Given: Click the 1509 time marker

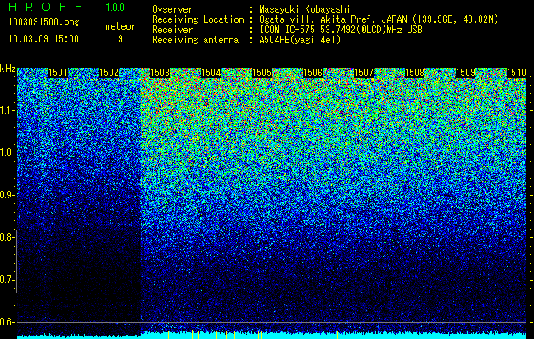Looking at the screenshot, I should pyautogui.click(x=465, y=73).
